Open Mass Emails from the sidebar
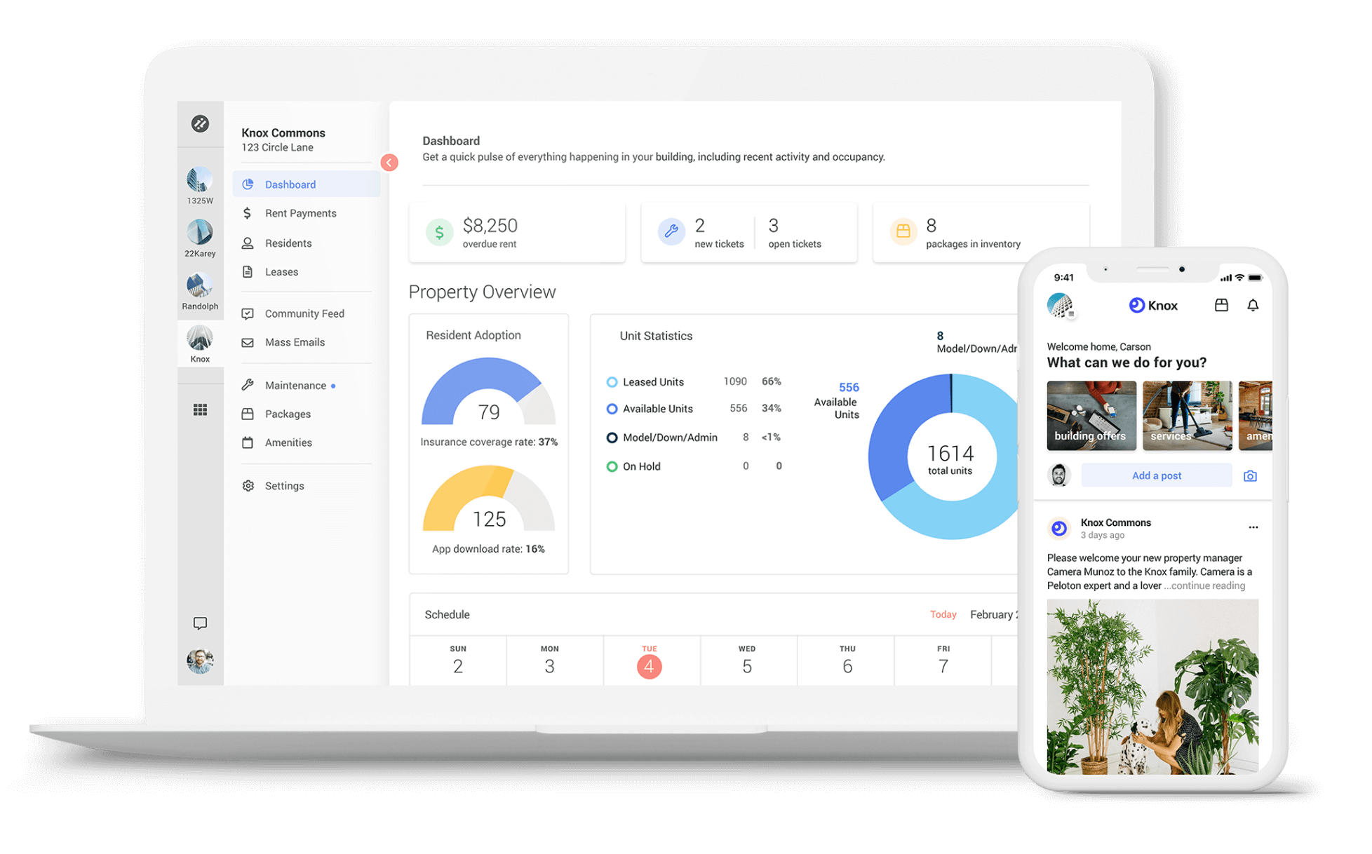 pyautogui.click(x=295, y=341)
